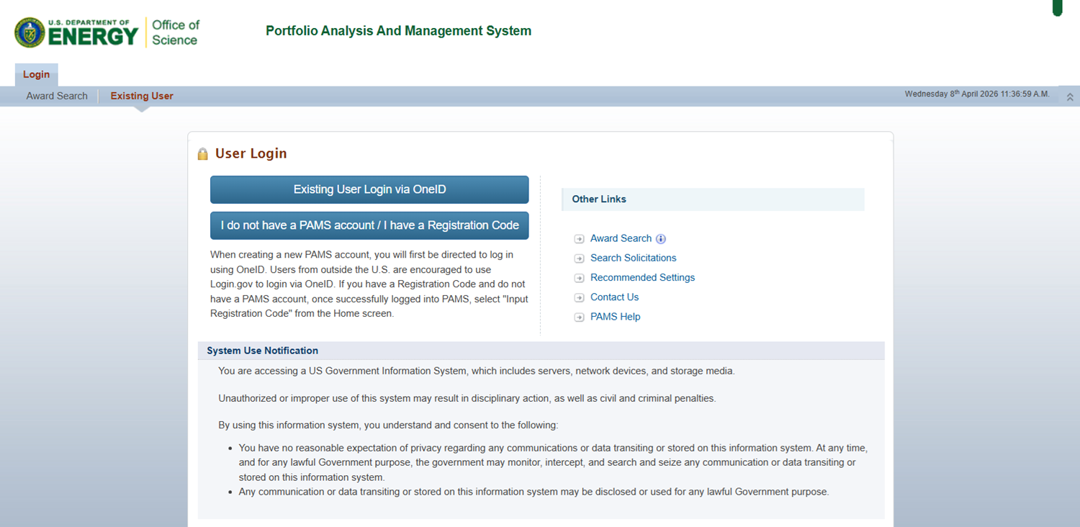Screen dimensions: 1080x527
Task: Click the arrow bullet beside Contact Us
Action: 579,297
